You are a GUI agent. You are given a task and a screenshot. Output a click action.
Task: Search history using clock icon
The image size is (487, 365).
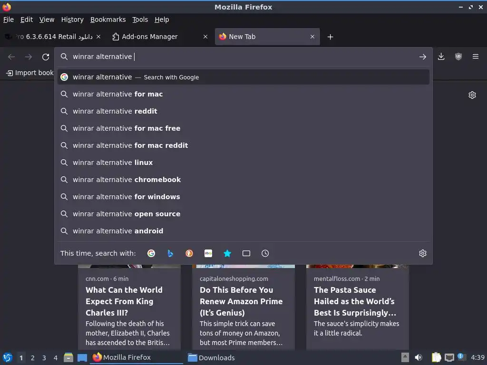(x=265, y=253)
